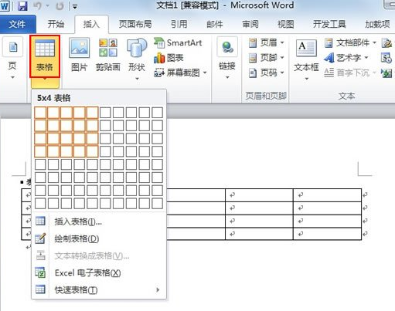Undo the last action in the quick access toolbar

38,5
